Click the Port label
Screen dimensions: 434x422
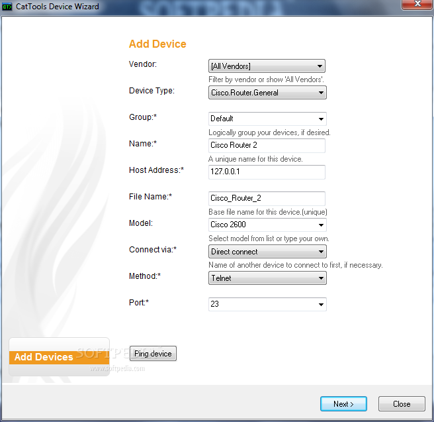pyautogui.click(x=139, y=302)
